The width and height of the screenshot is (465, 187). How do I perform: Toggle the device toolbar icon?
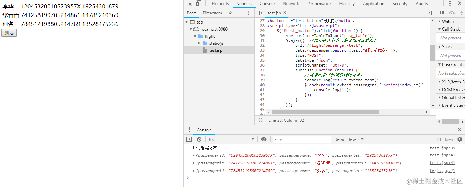[199, 4]
